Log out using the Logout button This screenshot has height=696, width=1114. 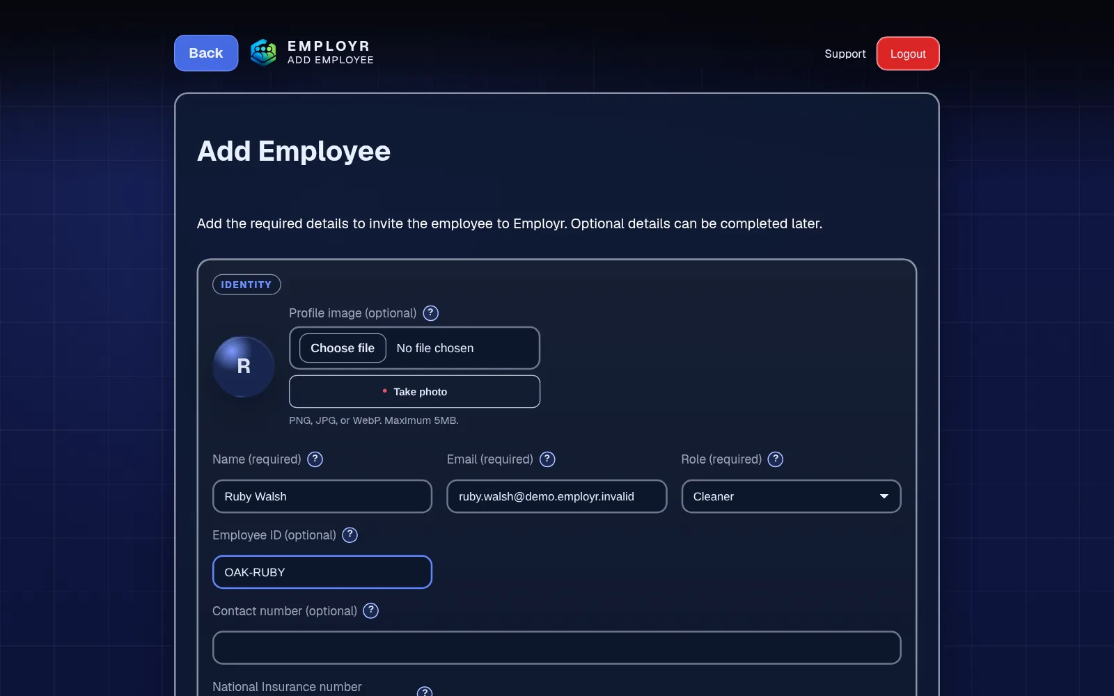pyautogui.click(x=908, y=54)
